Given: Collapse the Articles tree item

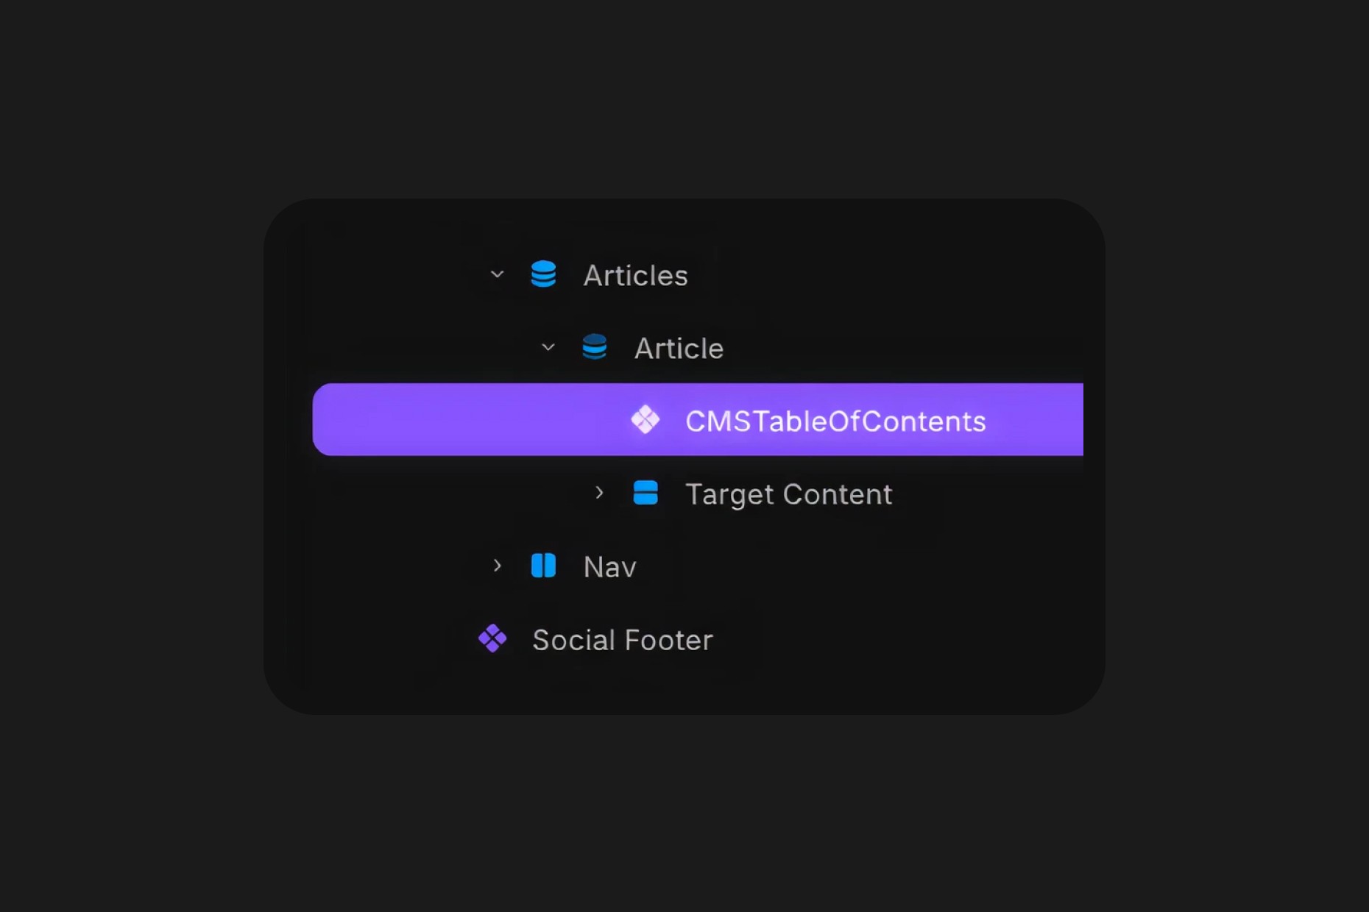Looking at the screenshot, I should coord(496,274).
